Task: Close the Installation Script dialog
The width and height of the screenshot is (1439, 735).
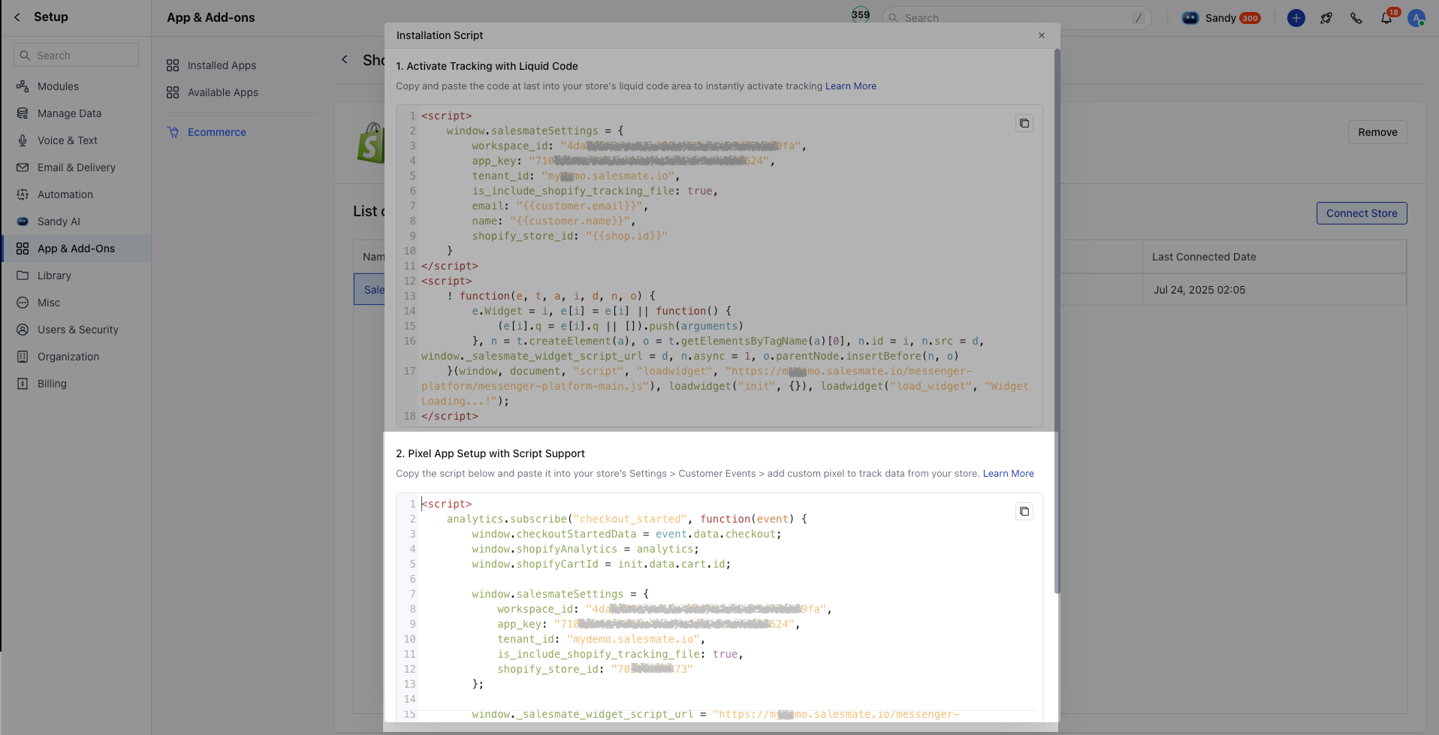Action: point(1042,35)
